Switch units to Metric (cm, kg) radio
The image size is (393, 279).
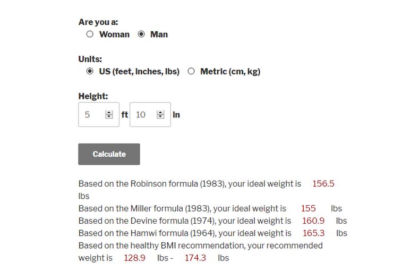pos(191,71)
